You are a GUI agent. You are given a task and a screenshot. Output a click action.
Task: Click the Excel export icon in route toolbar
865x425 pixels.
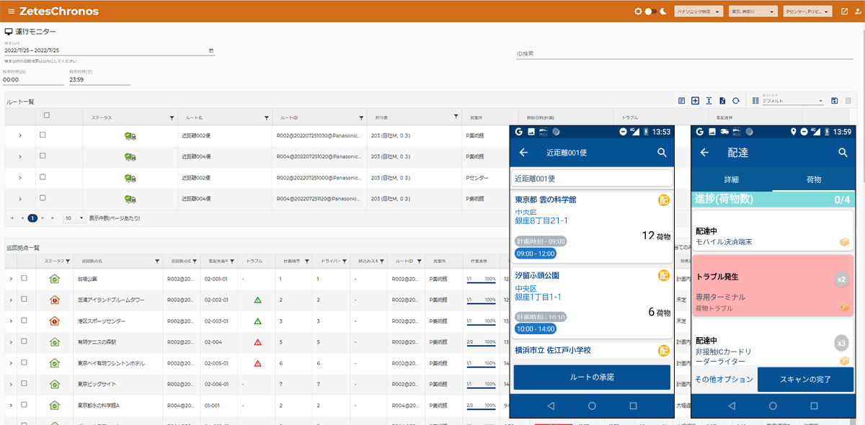[x=722, y=101]
